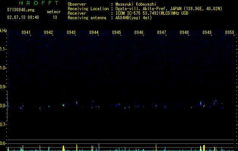Click the 0943 time marker
Image resolution: width=238 pixels, height=151 pixels.
(x=71, y=32)
